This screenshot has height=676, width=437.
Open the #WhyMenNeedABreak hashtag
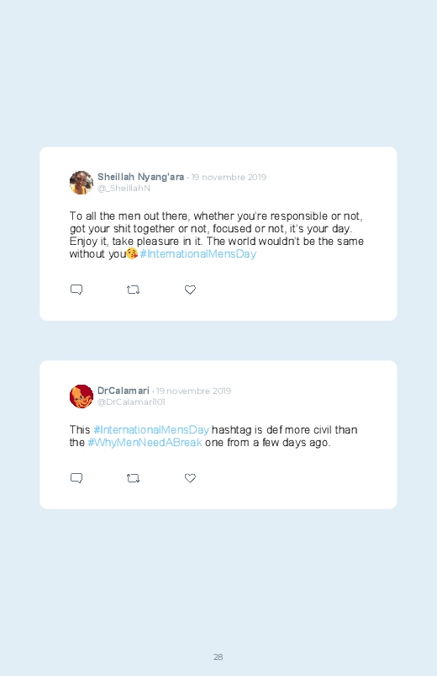pyautogui.click(x=145, y=442)
